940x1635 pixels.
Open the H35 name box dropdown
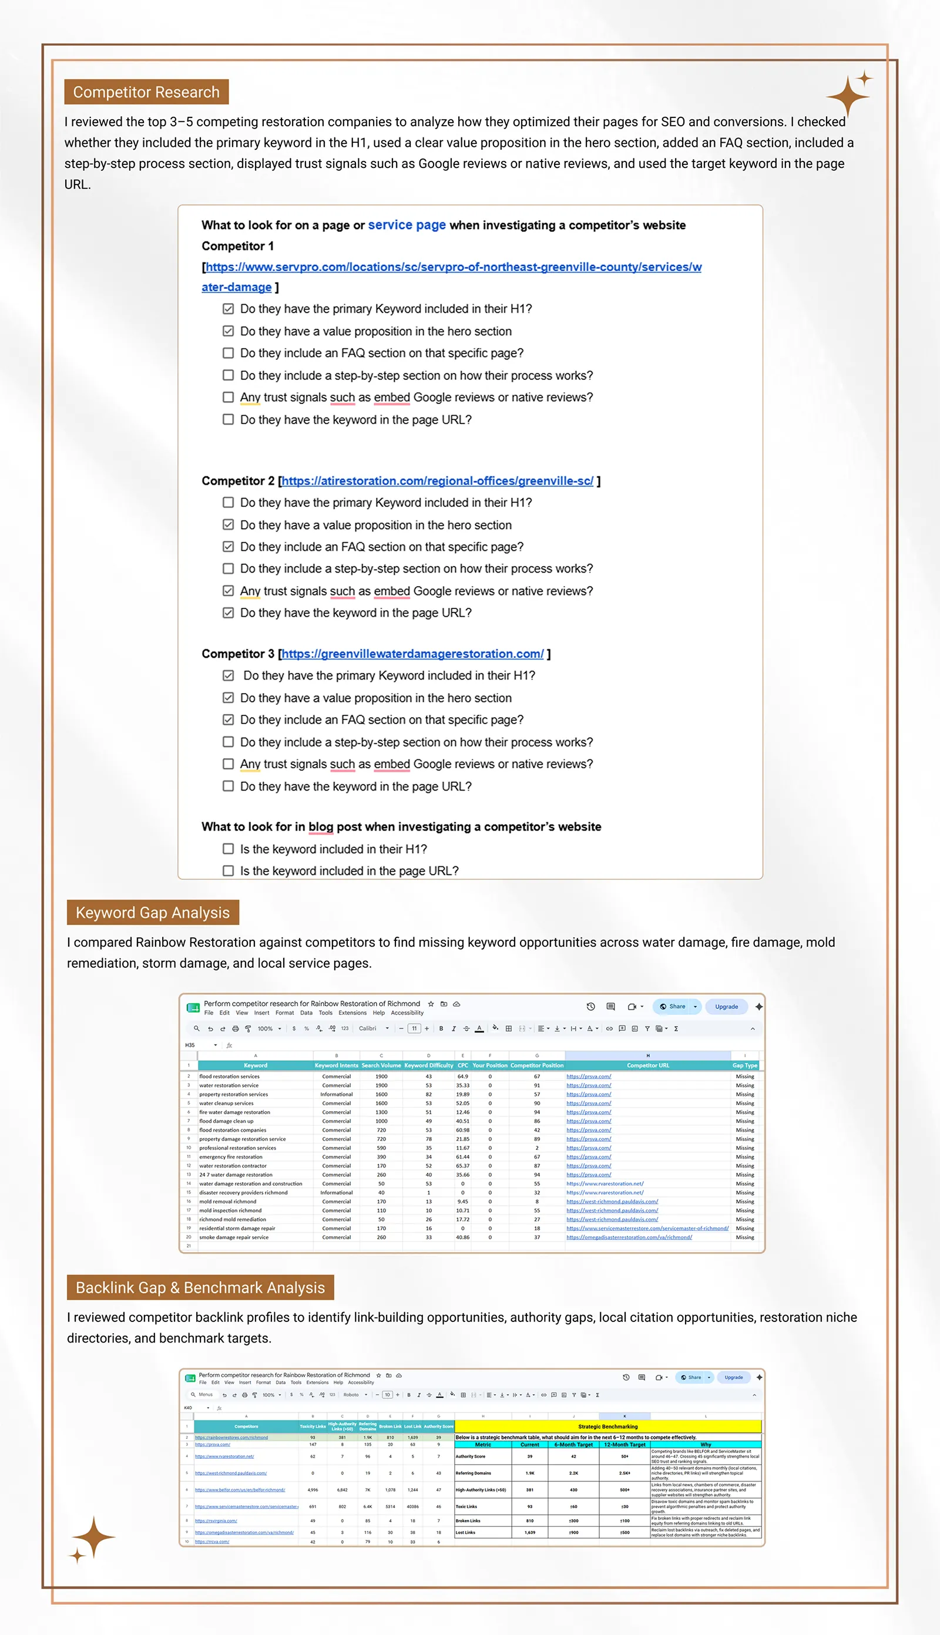[x=215, y=1045]
